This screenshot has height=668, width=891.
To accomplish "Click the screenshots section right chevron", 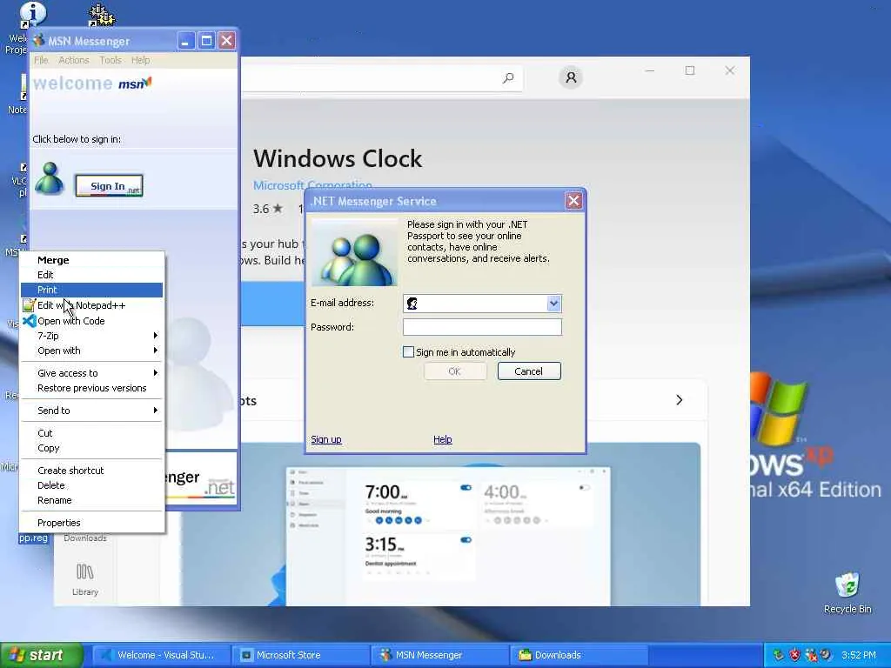I will click(679, 400).
